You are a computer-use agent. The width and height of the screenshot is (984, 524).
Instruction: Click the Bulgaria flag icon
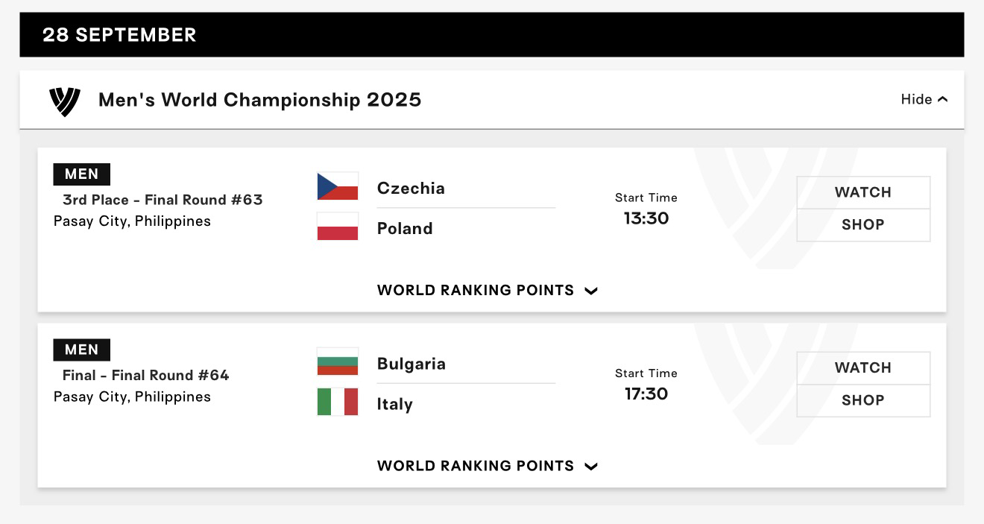(x=338, y=362)
